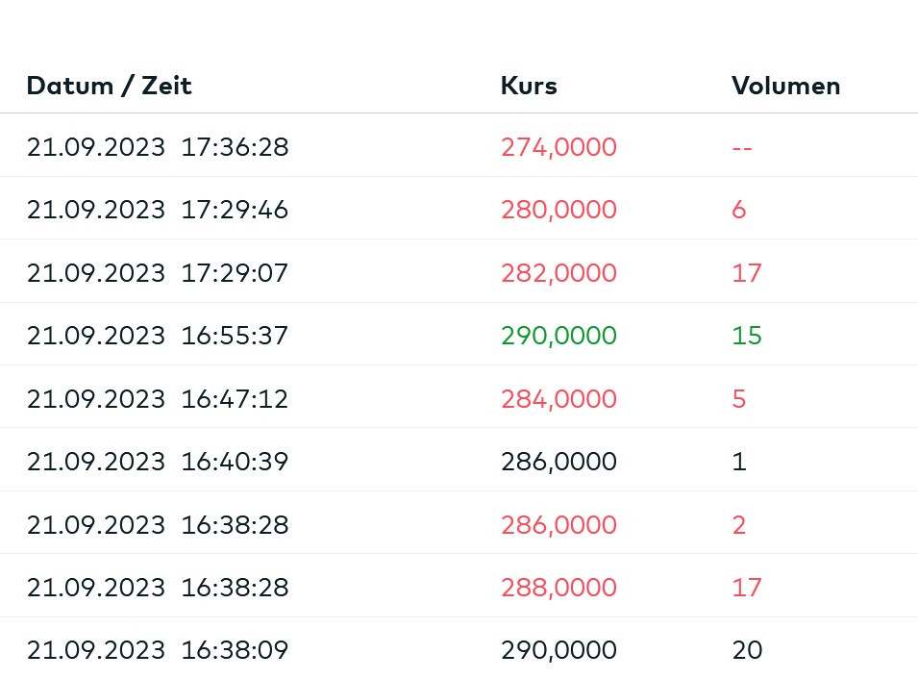The width and height of the screenshot is (918, 679).
Task: Select the green volume value 15
Action: click(x=746, y=336)
